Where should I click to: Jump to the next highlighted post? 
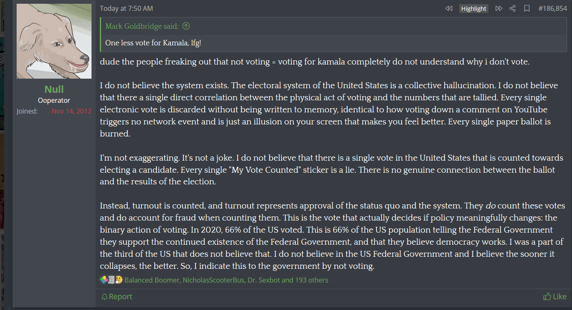tap(499, 8)
